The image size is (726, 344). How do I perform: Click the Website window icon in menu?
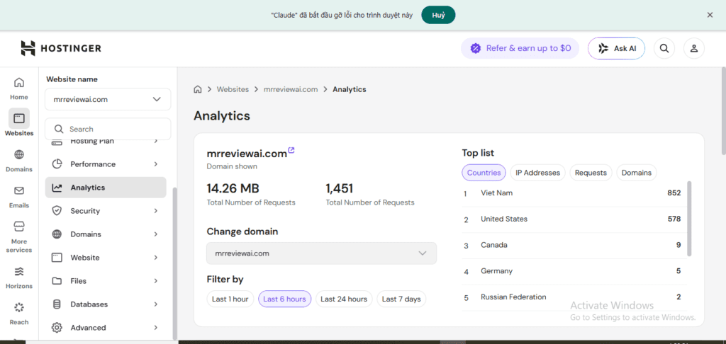[x=57, y=258]
